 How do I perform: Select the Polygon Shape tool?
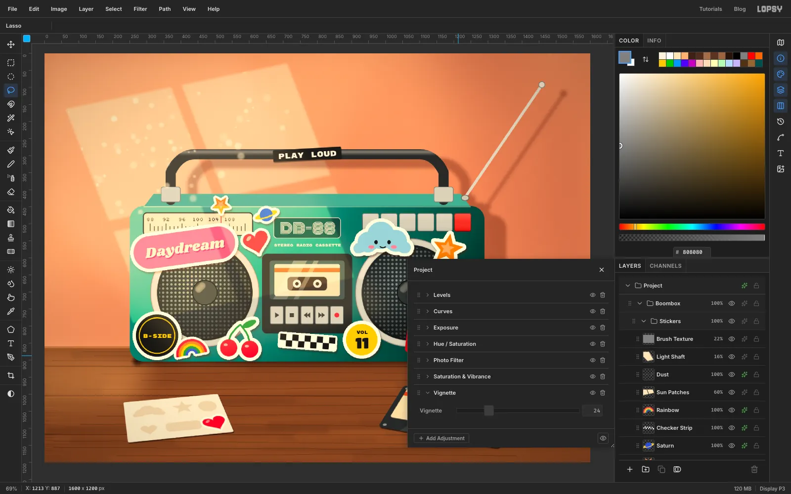pyautogui.click(x=11, y=329)
